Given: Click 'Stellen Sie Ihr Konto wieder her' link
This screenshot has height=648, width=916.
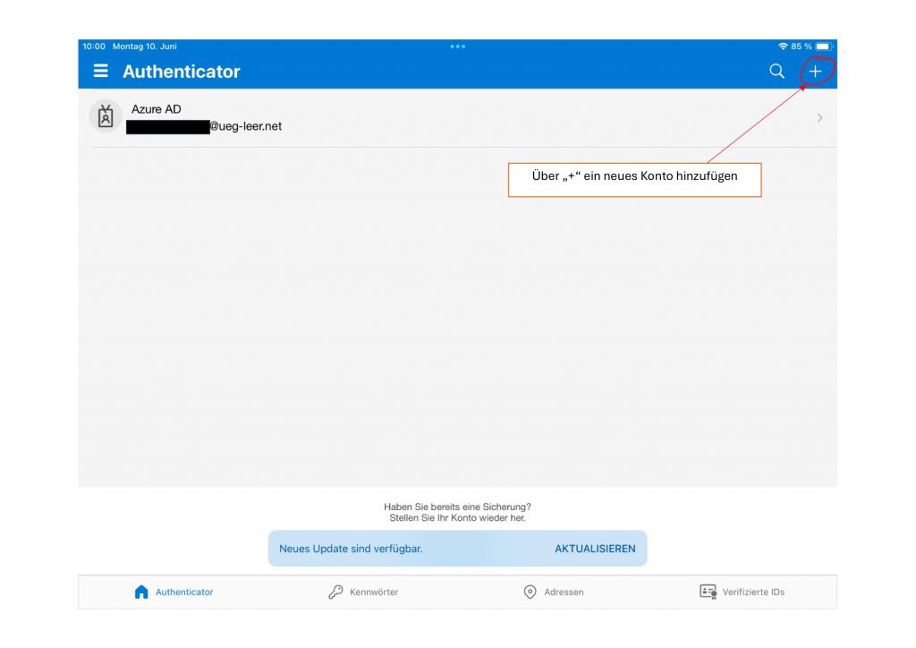Looking at the screenshot, I should click(x=457, y=518).
